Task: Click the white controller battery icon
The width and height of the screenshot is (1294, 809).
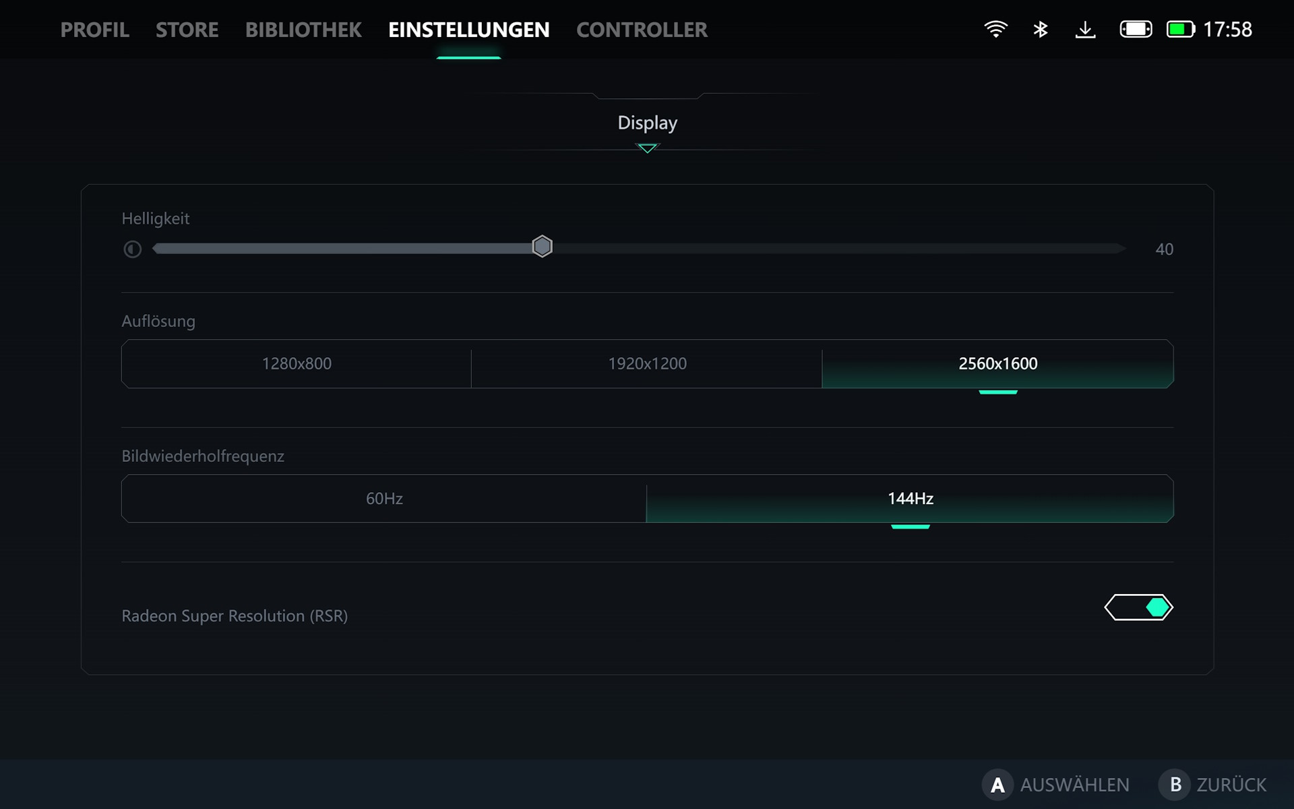Action: click(1136, 30)
